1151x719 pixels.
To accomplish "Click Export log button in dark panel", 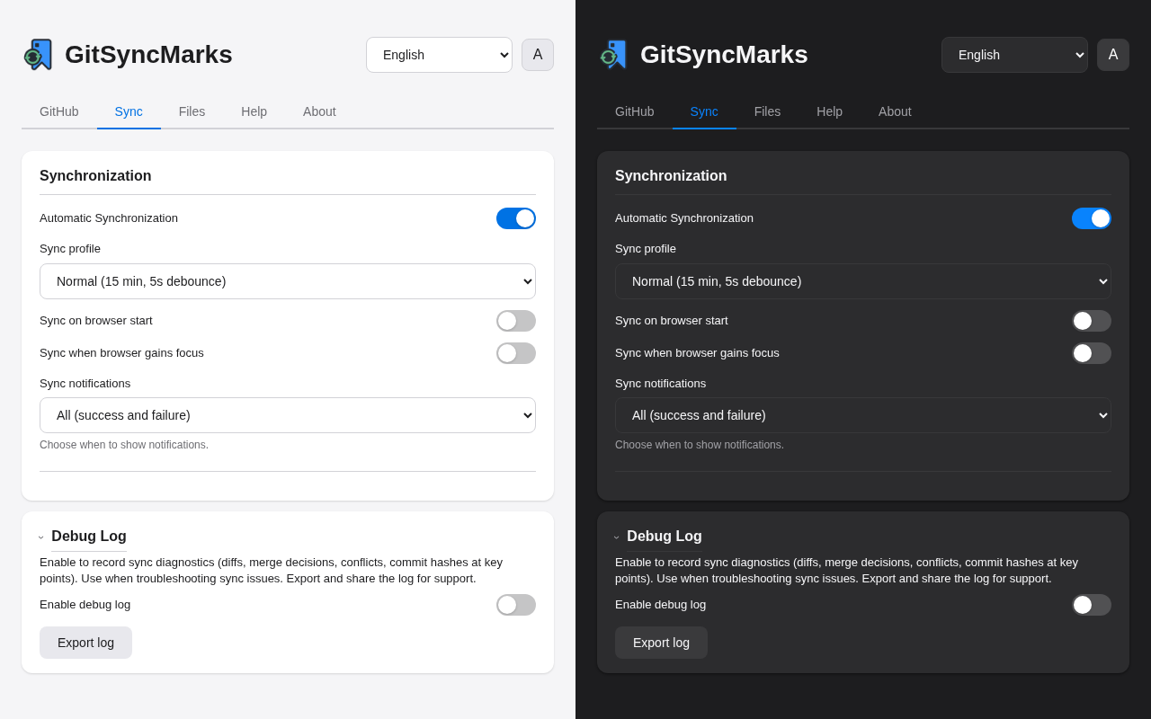I will (661, 643).
